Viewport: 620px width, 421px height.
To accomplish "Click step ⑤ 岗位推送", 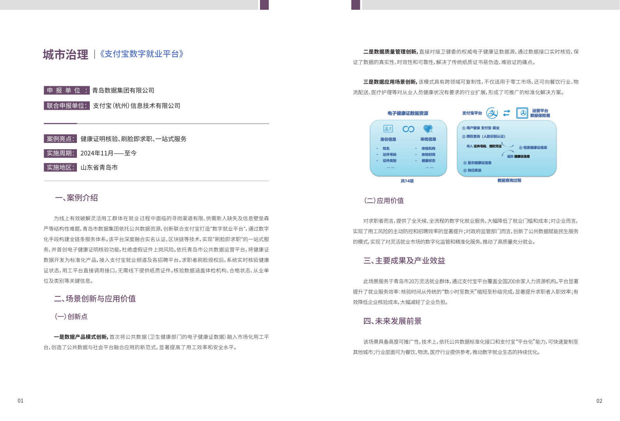I will point(472,171).
